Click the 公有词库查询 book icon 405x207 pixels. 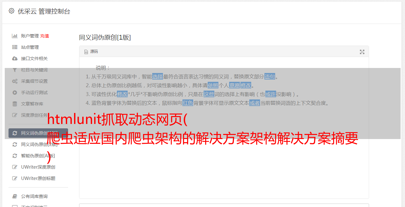pyautogui.click(x=14, y=196)
